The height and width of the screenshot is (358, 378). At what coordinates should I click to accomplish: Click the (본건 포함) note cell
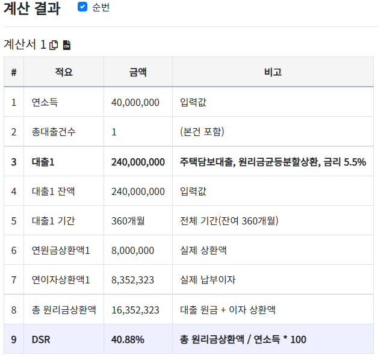click(202, 132)
